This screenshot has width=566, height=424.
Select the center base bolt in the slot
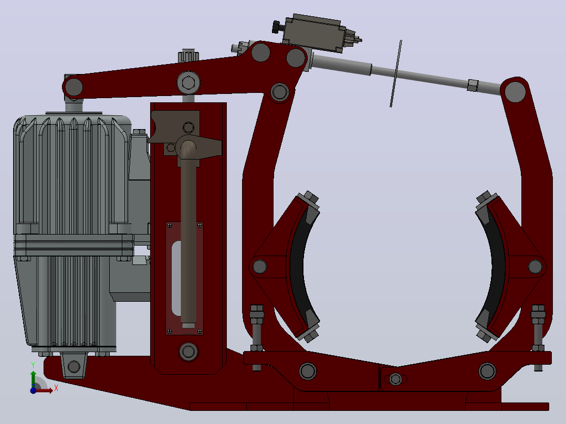(395, 379)
